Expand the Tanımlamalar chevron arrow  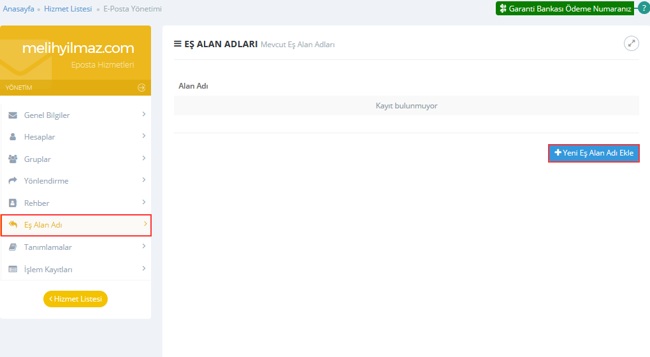click(x=144, y=246)
